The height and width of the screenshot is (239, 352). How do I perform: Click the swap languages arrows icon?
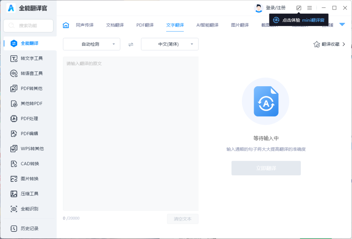(131, 44)
